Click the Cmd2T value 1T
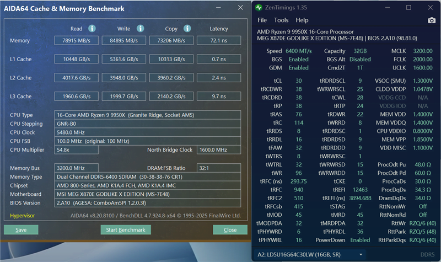Viewport: 441px width, 262px height. 360,68
